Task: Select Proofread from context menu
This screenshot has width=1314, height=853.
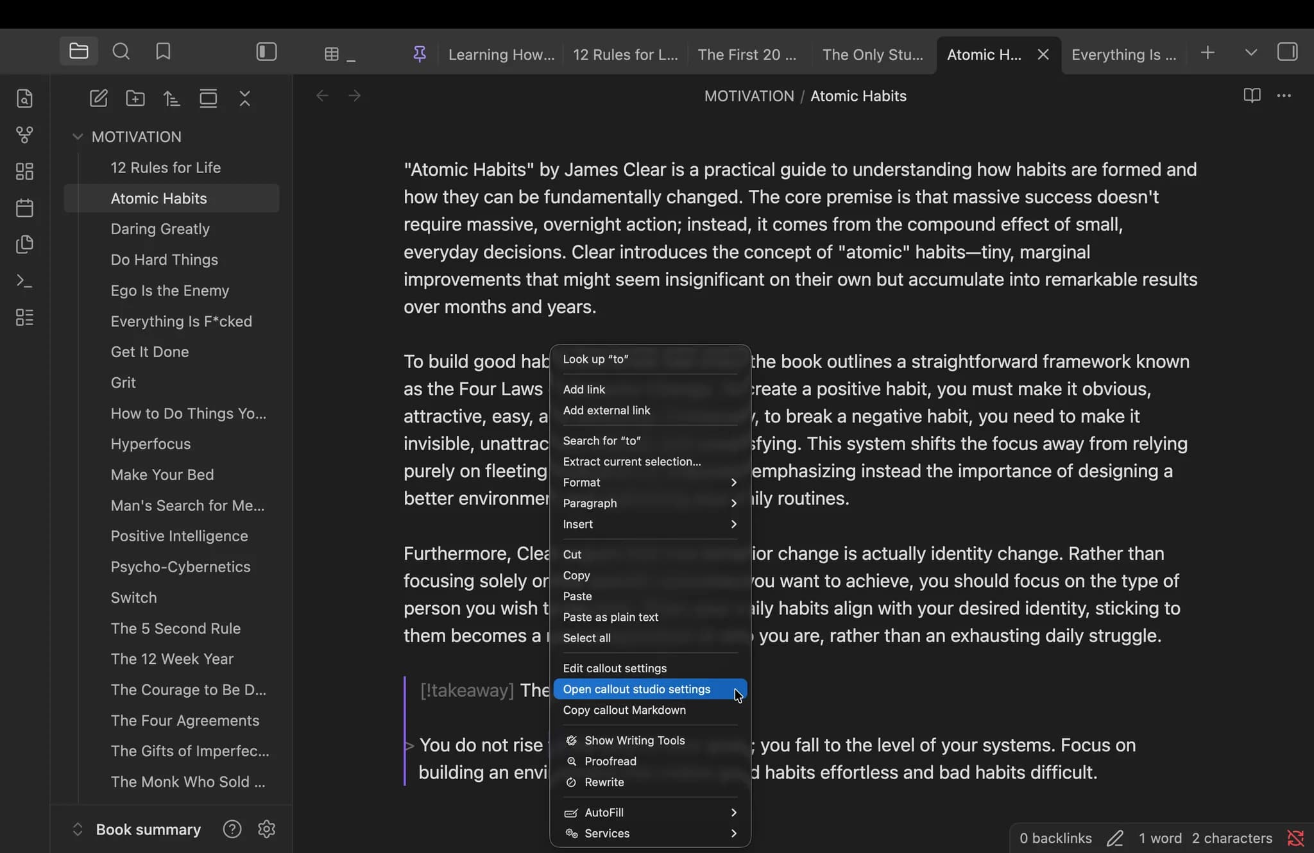Action: (x=650, y=761)
